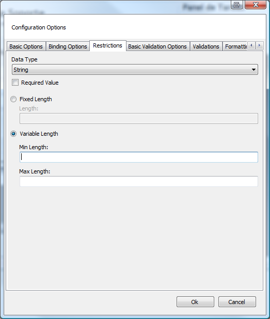Select the Variable Length radio button
The height and width of the screenshot is (319, 270).
[13, 134]
